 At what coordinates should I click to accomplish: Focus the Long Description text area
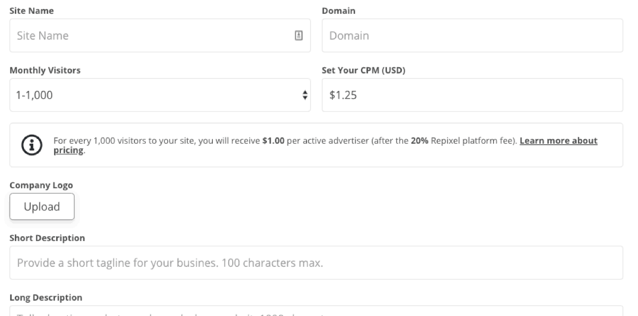click(316, 311)
